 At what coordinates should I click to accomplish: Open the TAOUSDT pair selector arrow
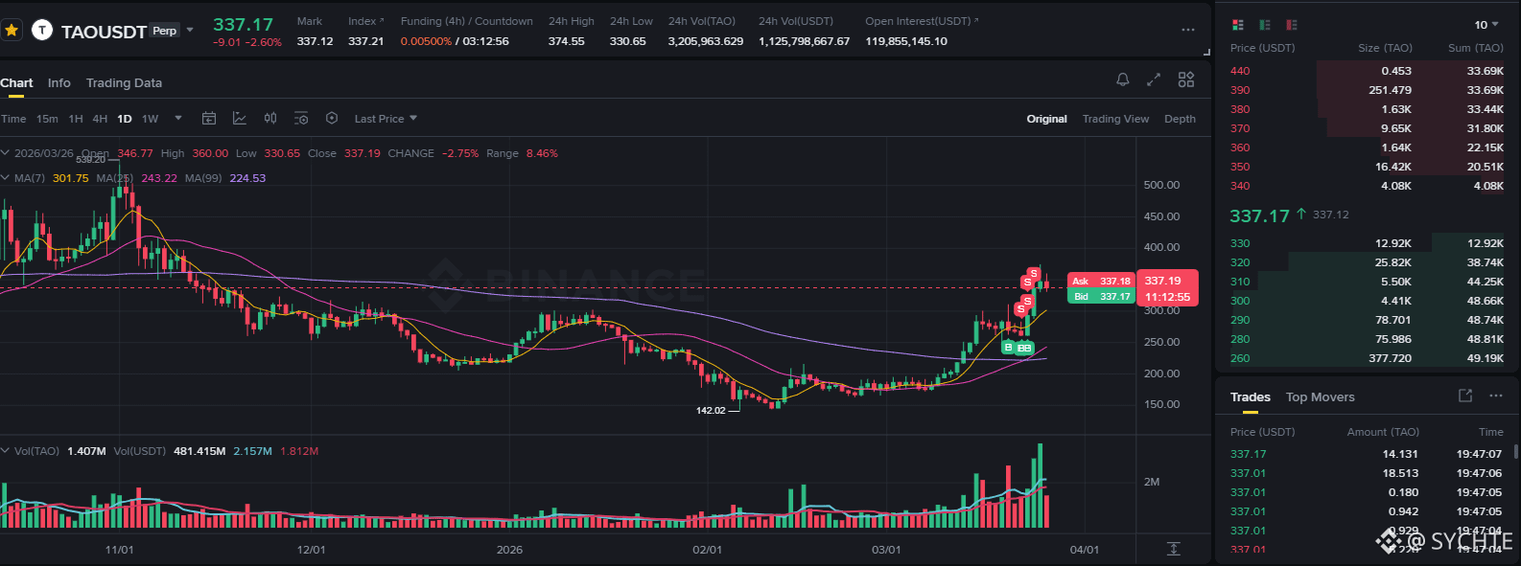(190, 30)
